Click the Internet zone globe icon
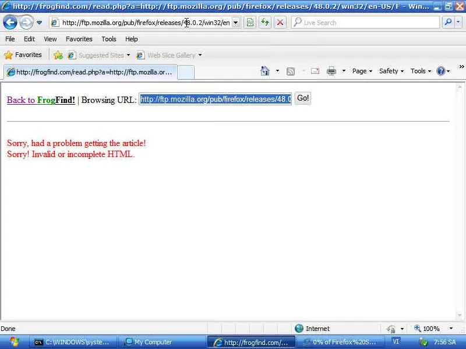This screenshot has width=466, height=349. (x=299, y=329)
